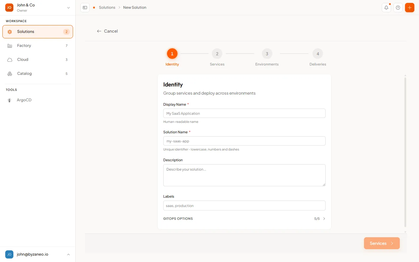Open the Factory workspace item
This screenshot has height=262, width=419.
(38, 46)
